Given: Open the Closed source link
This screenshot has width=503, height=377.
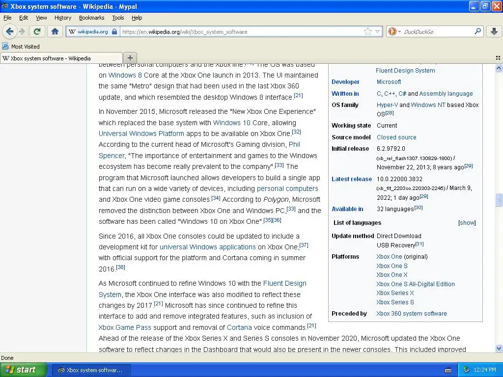Looking at the screenshot, I should point(396,137).
